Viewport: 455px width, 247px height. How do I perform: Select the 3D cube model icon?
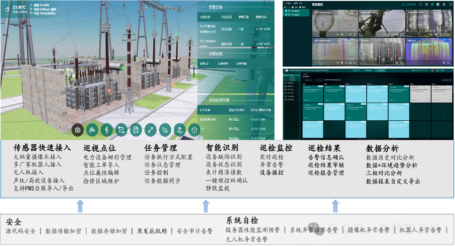(x=194, y=130)
